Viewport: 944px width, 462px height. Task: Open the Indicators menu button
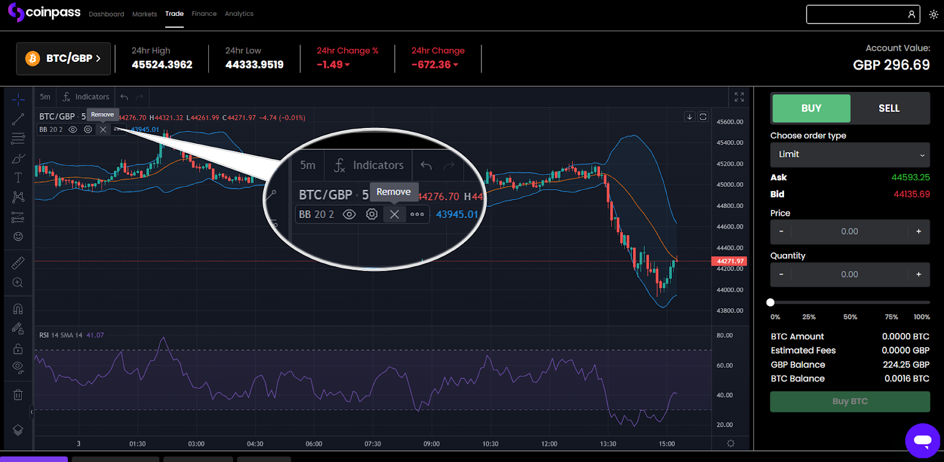point(86,97)
